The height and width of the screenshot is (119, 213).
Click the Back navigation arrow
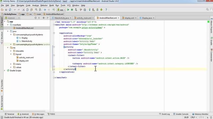point(45,10)
